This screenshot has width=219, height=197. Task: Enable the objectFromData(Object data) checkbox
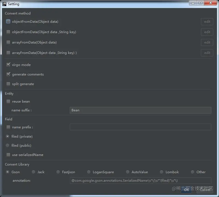point(8,21)
